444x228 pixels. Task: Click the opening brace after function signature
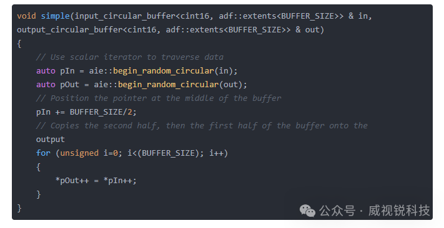(x=19, y=44)
